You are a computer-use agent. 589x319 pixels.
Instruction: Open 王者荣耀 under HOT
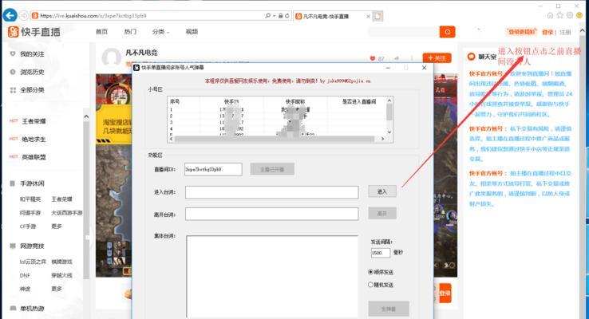click(34, 121)
